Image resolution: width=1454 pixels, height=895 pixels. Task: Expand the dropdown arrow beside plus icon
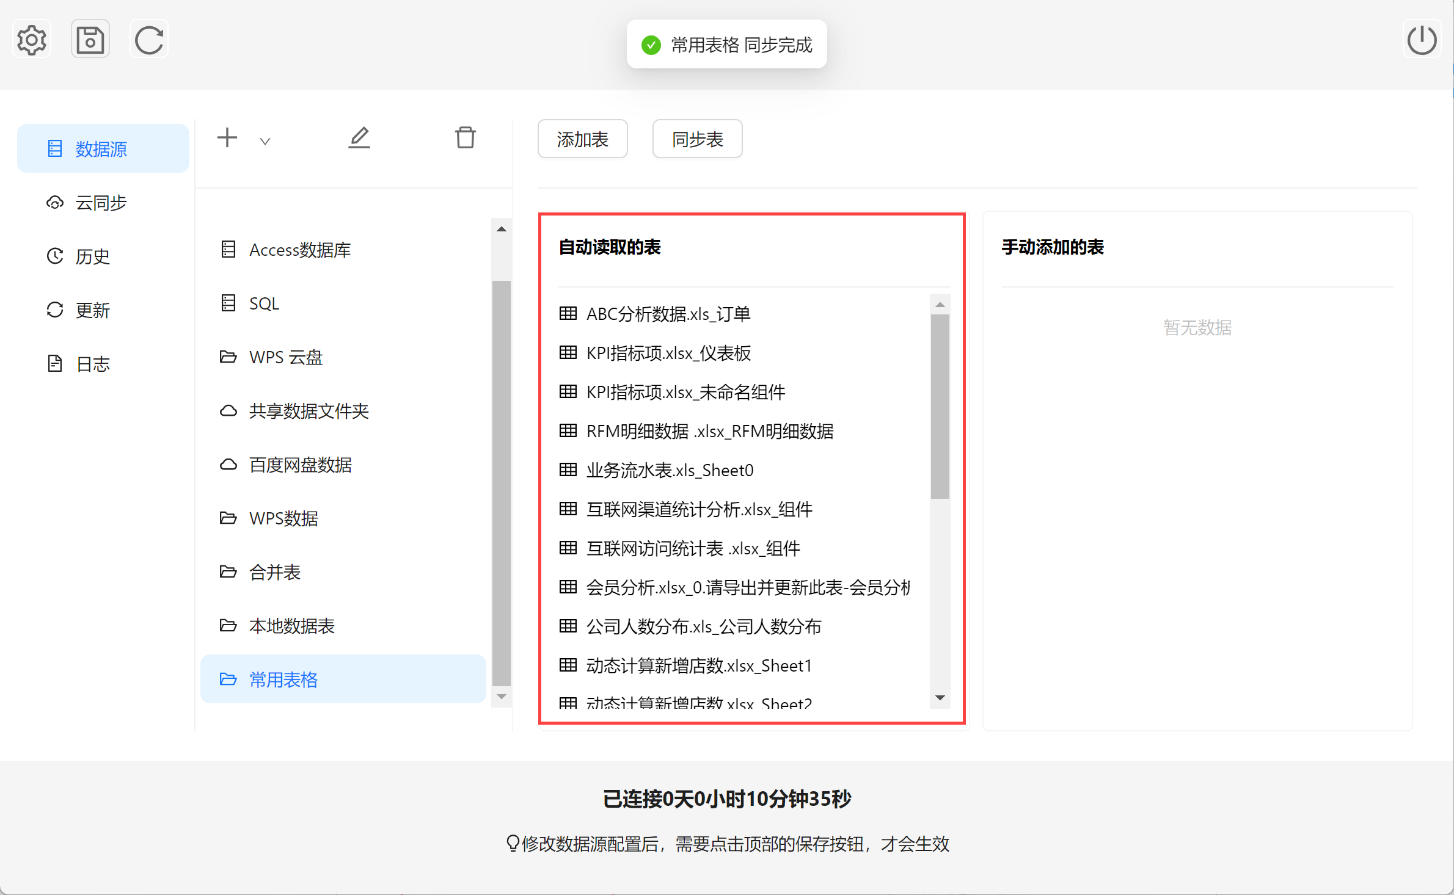tap(265, 141)
